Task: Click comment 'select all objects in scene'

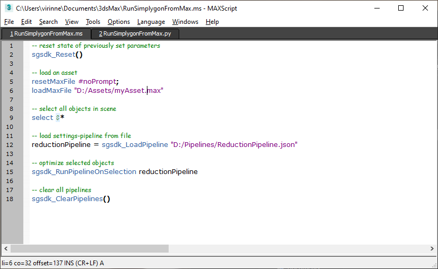Action: point(77,109)
